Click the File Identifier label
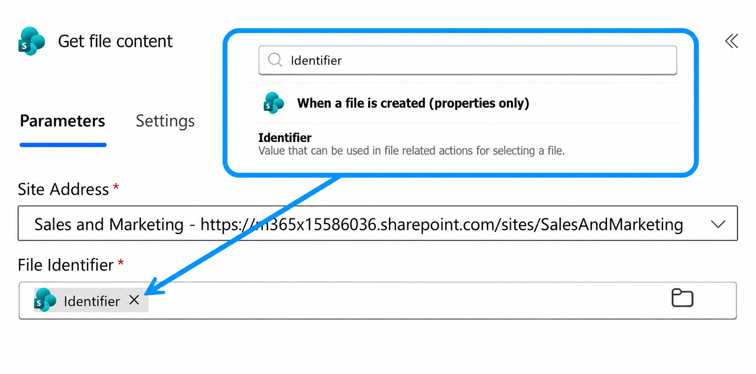Viewport: 756px width, 374px height. [x=66, y=265]
